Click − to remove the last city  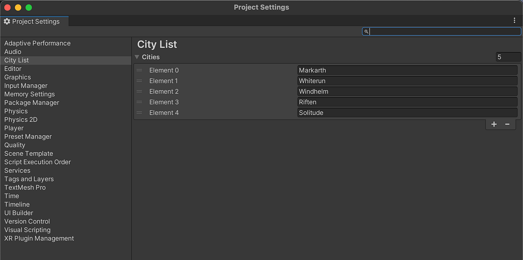click(x=507, y=124)
